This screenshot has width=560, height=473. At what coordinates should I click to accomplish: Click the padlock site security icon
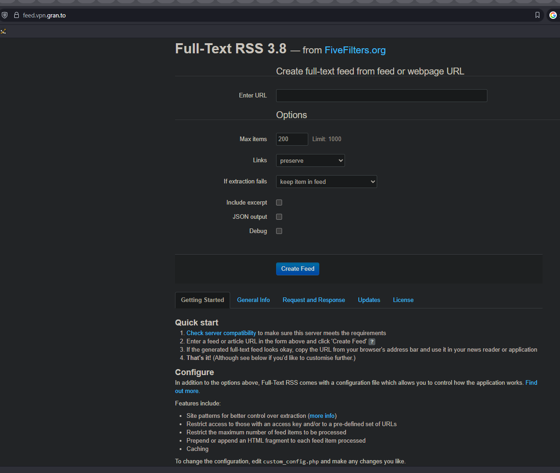[x=16, y=15]
